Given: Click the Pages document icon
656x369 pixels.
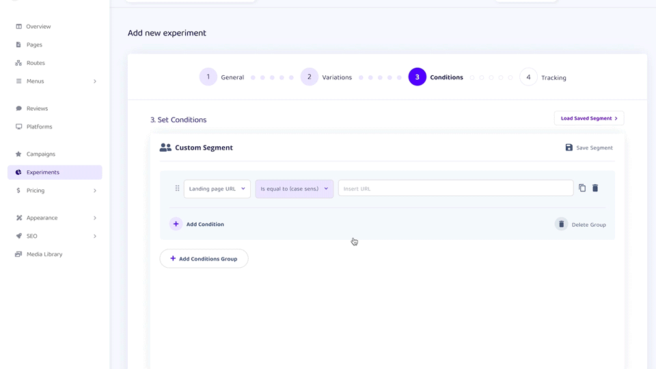Looking at the screenshot, I should (18, 45).
